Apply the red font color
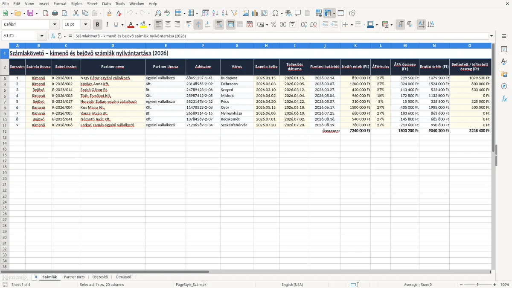512x288 pixels. (131, 25)
